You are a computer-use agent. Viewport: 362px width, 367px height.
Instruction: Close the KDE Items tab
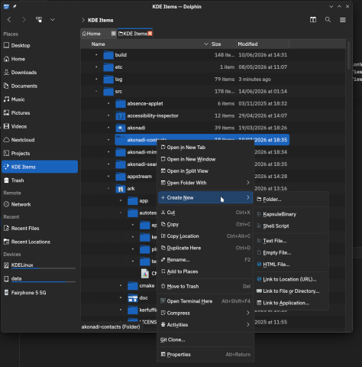150,34
